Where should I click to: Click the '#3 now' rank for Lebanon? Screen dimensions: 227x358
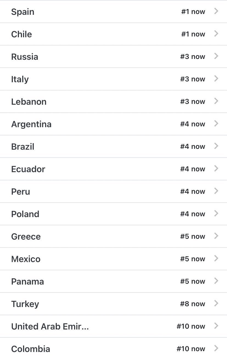(192, 102)
